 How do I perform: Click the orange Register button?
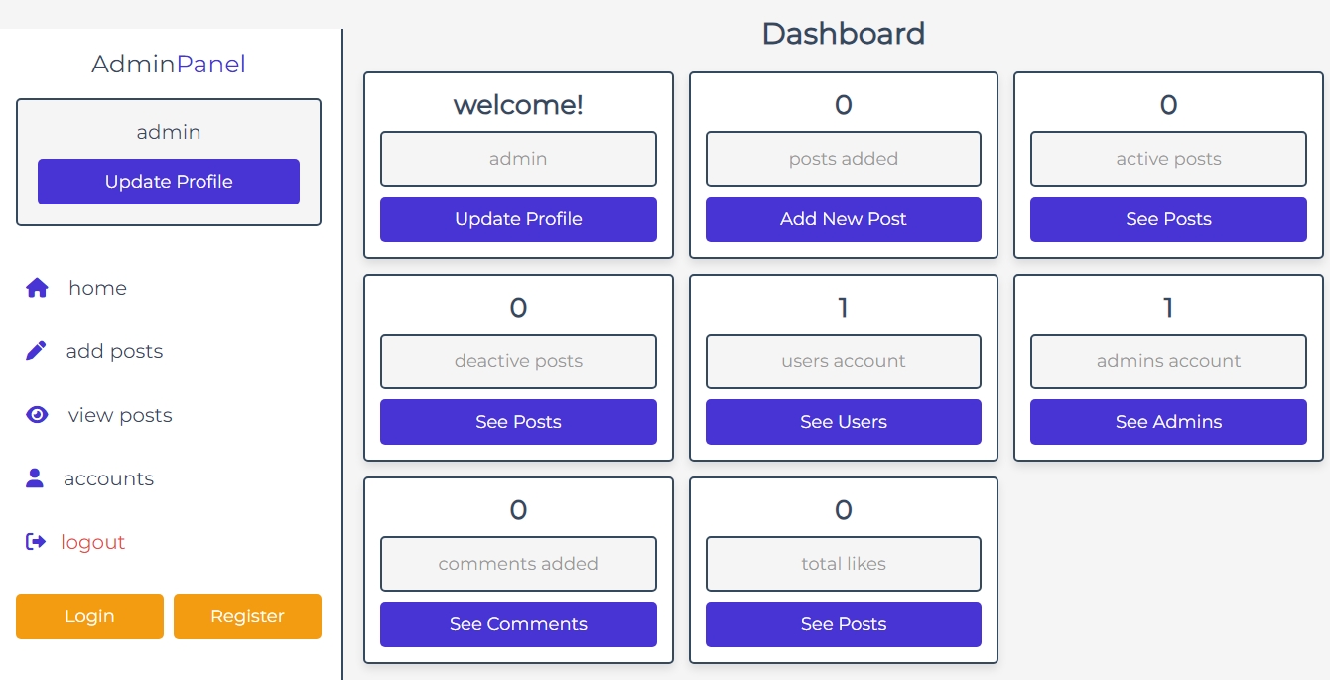click(247, 616)
